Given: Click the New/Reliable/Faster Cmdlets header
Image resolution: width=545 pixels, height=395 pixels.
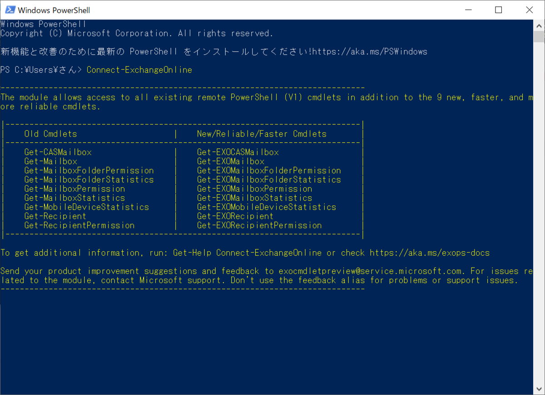Looking at the screenshot, I should click(262, 134).
